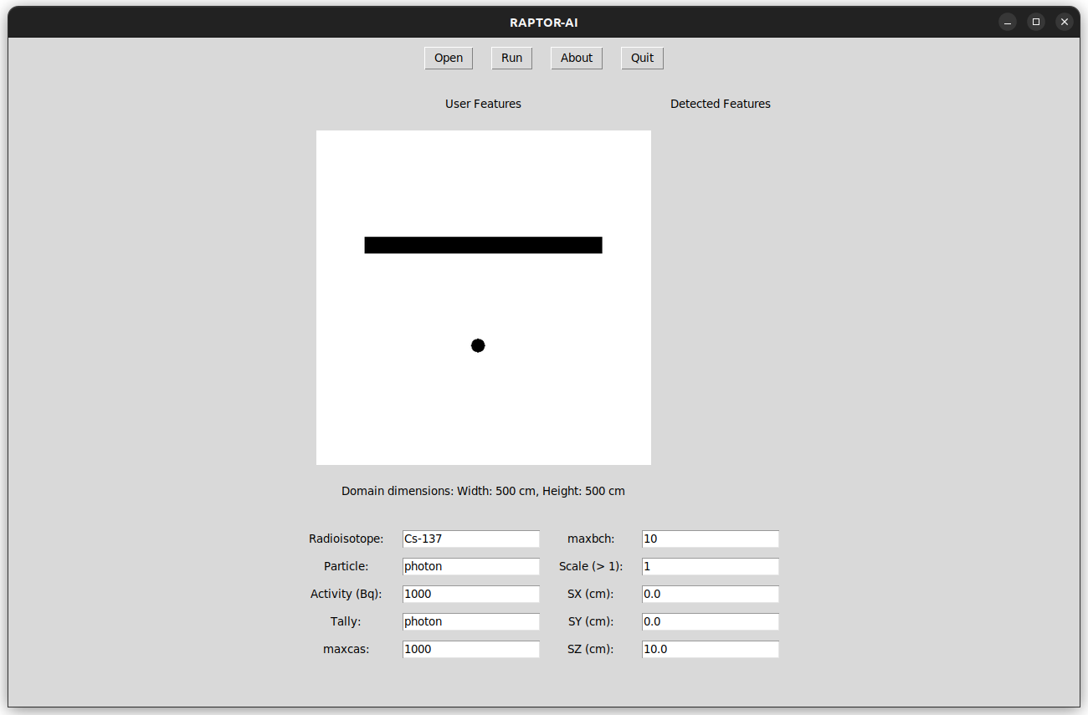Click the SZ (cm) field
This screenshot has height=715, width=1088.
pos(710,649)
